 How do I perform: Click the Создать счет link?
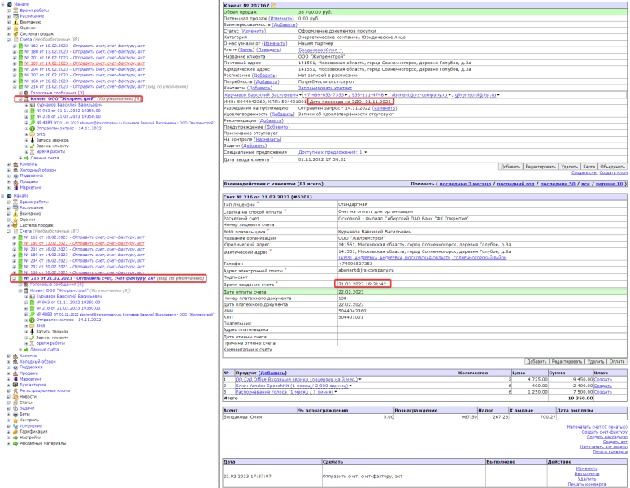[x=584, y=172]
